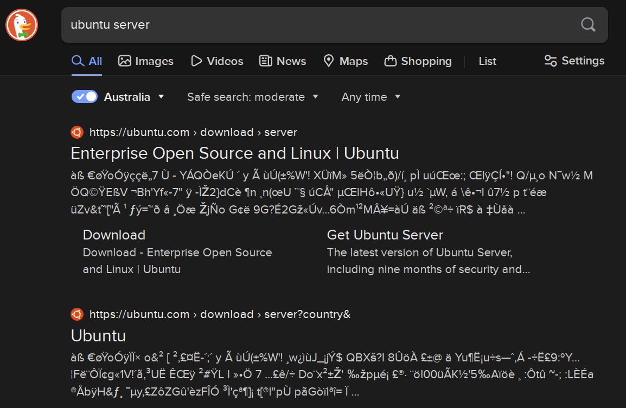Click the magnifying glass search icon
This screenshot has width=626, height=408.
click(x=588, y=24)
